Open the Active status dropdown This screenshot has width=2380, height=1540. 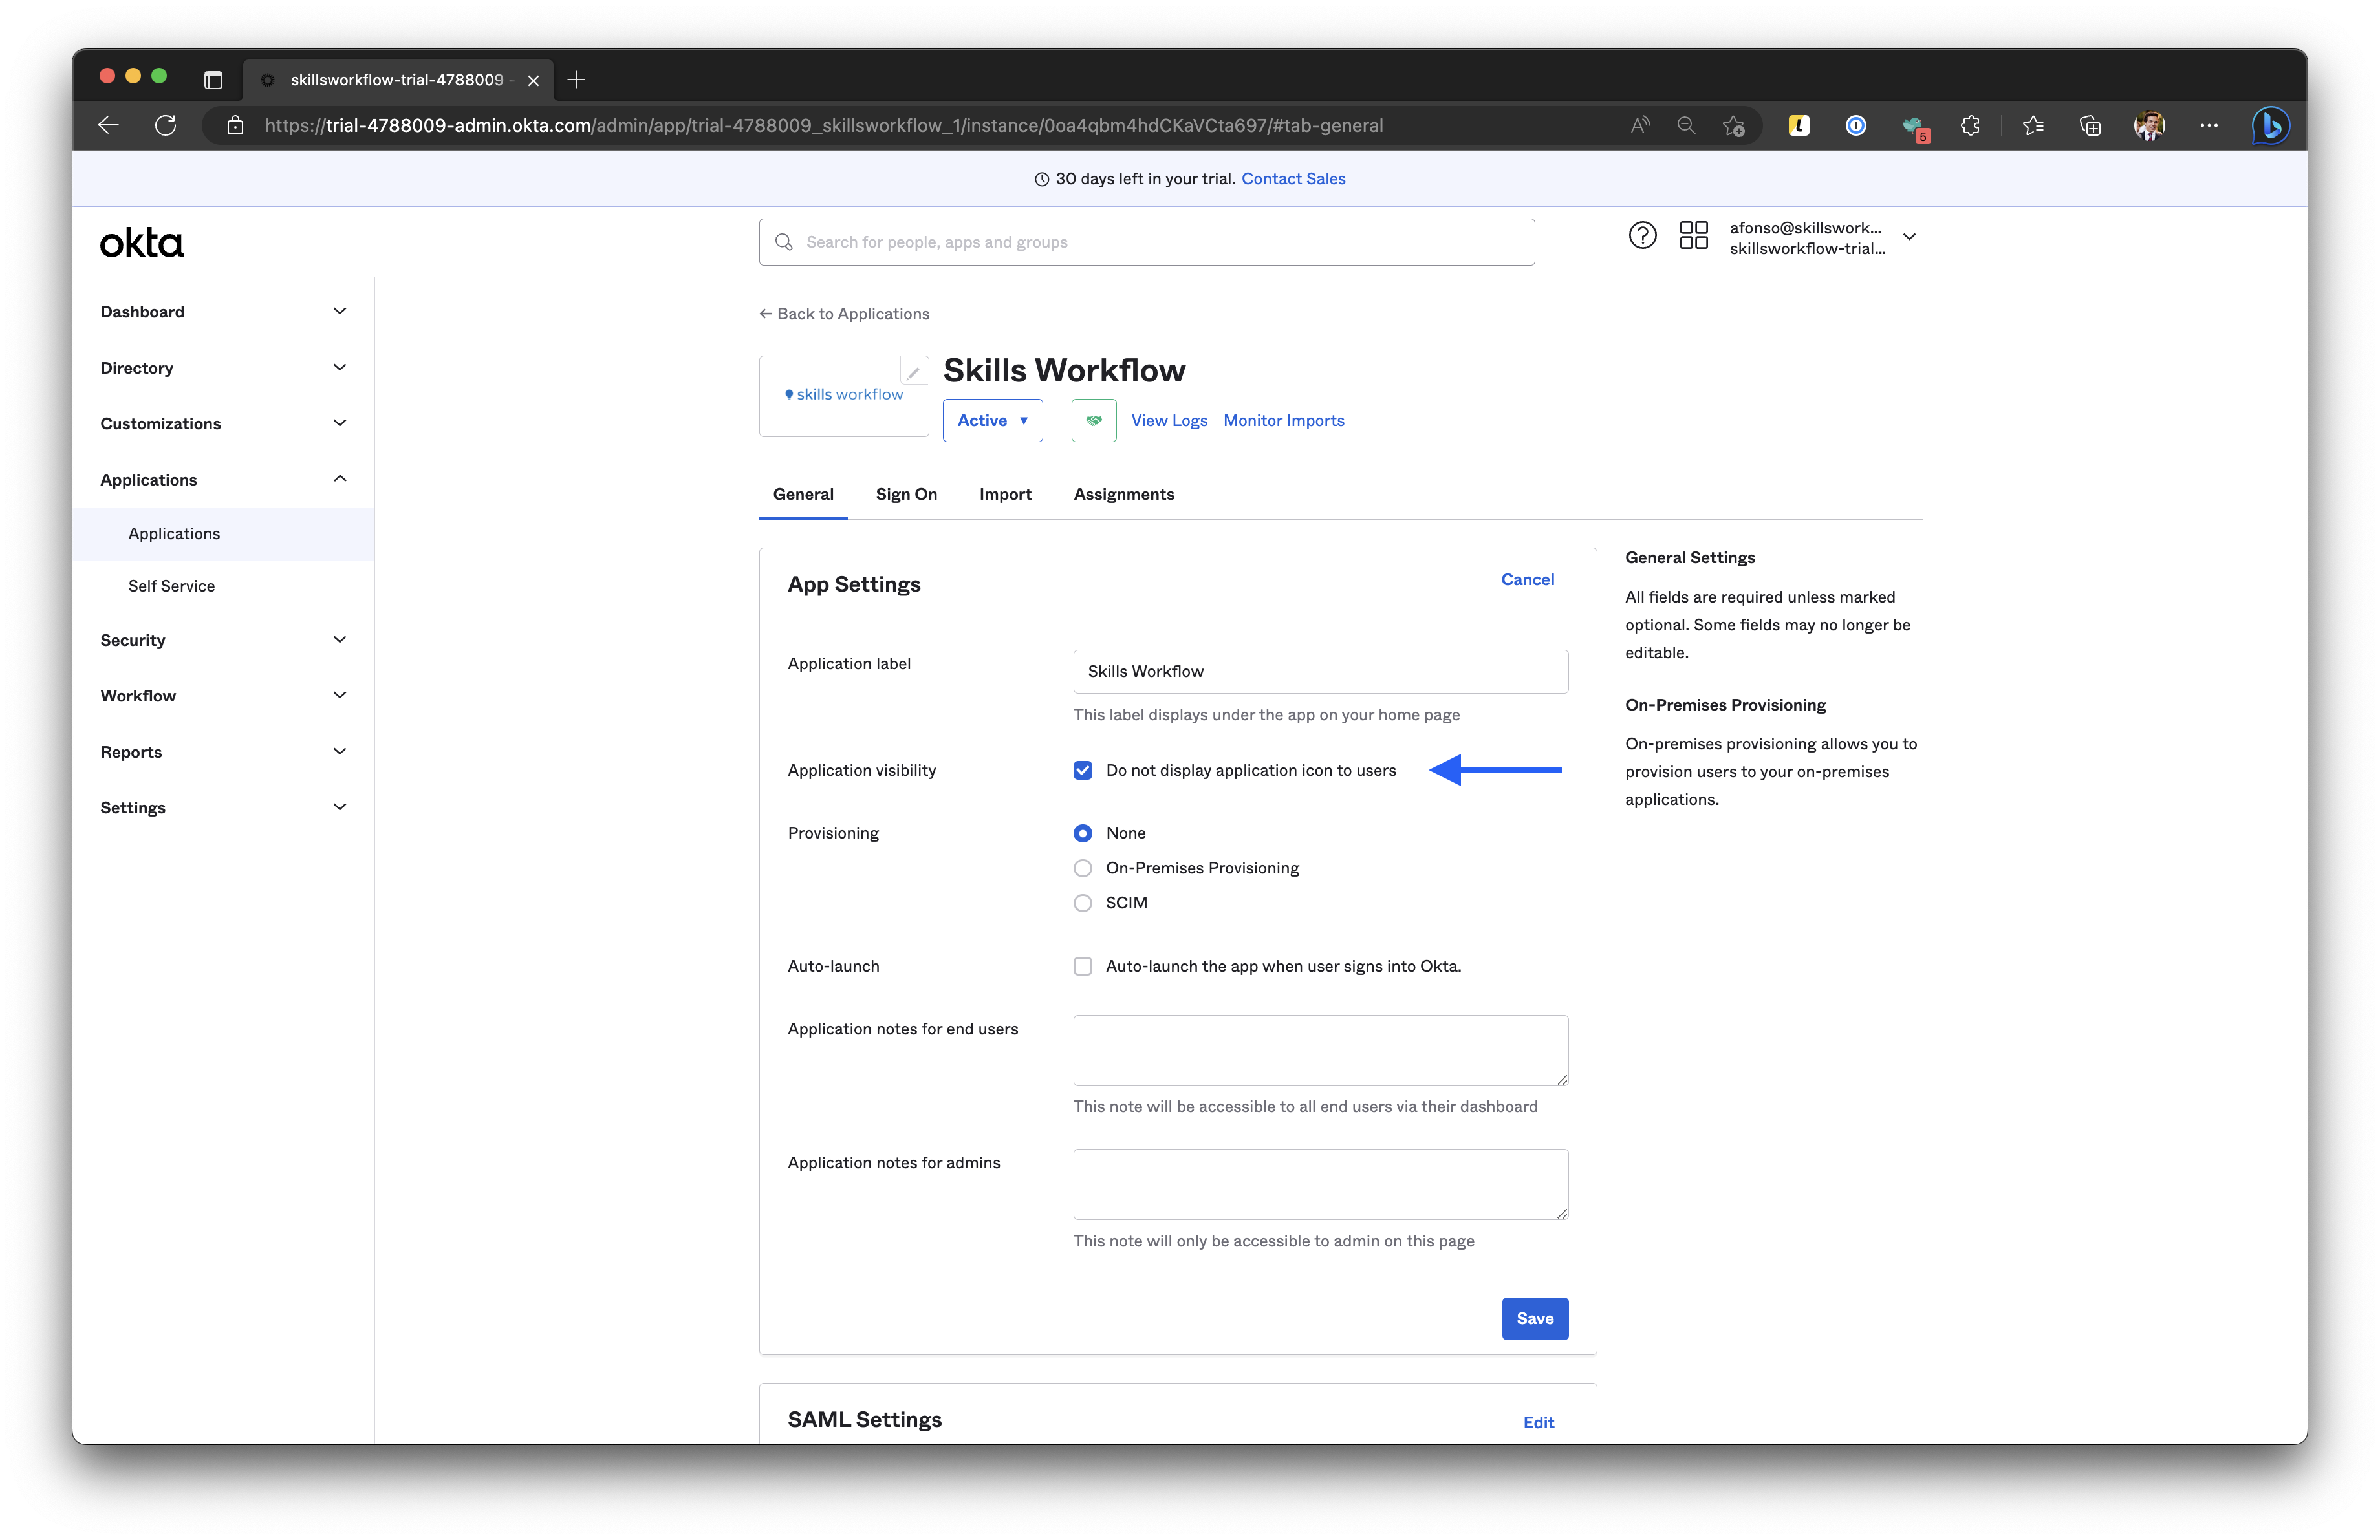(x=993, y=421)
